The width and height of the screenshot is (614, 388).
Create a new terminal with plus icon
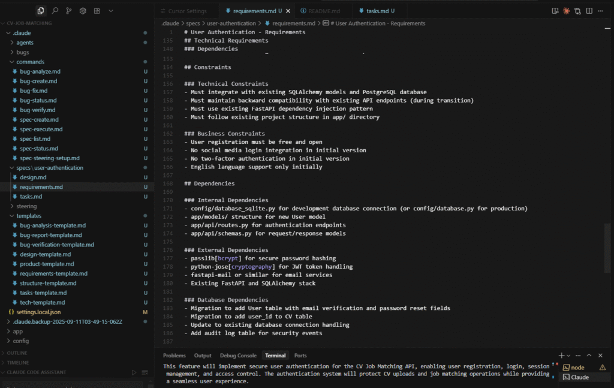coord(561,356)
